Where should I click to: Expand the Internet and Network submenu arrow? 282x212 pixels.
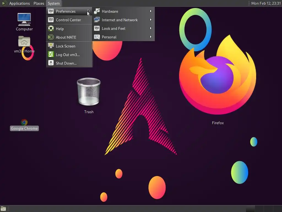coord(151,20)
